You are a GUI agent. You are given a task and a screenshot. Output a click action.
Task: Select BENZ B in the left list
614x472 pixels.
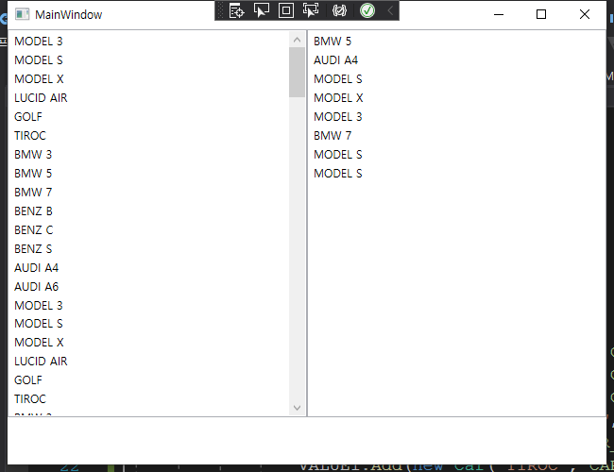(x=148, y=211)
